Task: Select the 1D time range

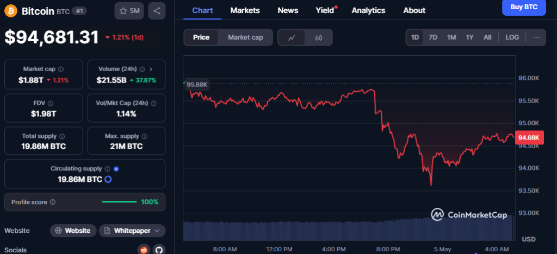Action: (415, 37)
